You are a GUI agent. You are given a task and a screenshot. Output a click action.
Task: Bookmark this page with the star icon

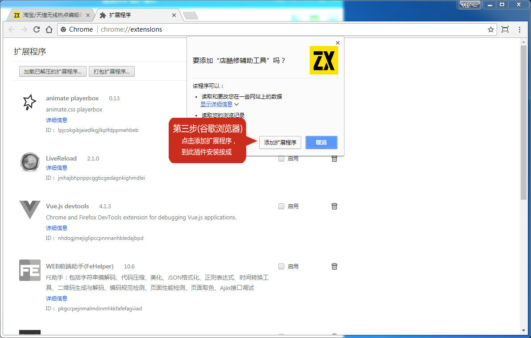(x=491, y=29)
